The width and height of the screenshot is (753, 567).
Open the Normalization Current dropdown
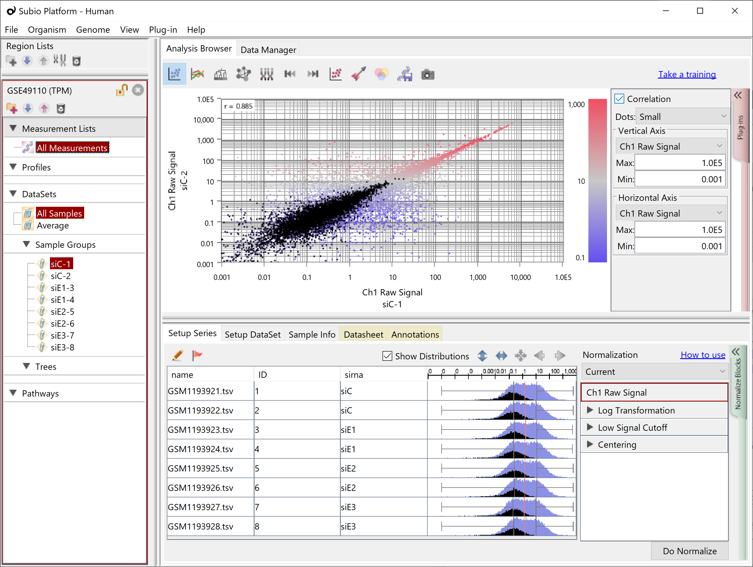(655, 372)
